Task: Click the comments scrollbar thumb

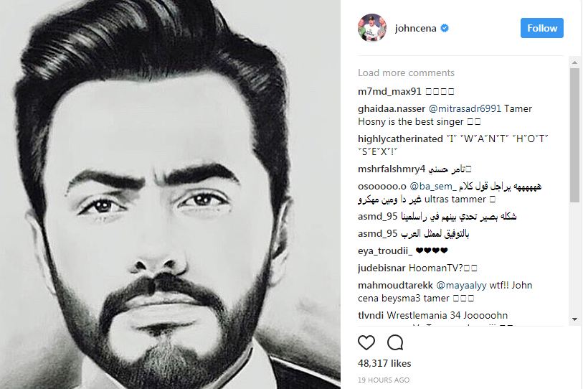Action: point(575,136)
